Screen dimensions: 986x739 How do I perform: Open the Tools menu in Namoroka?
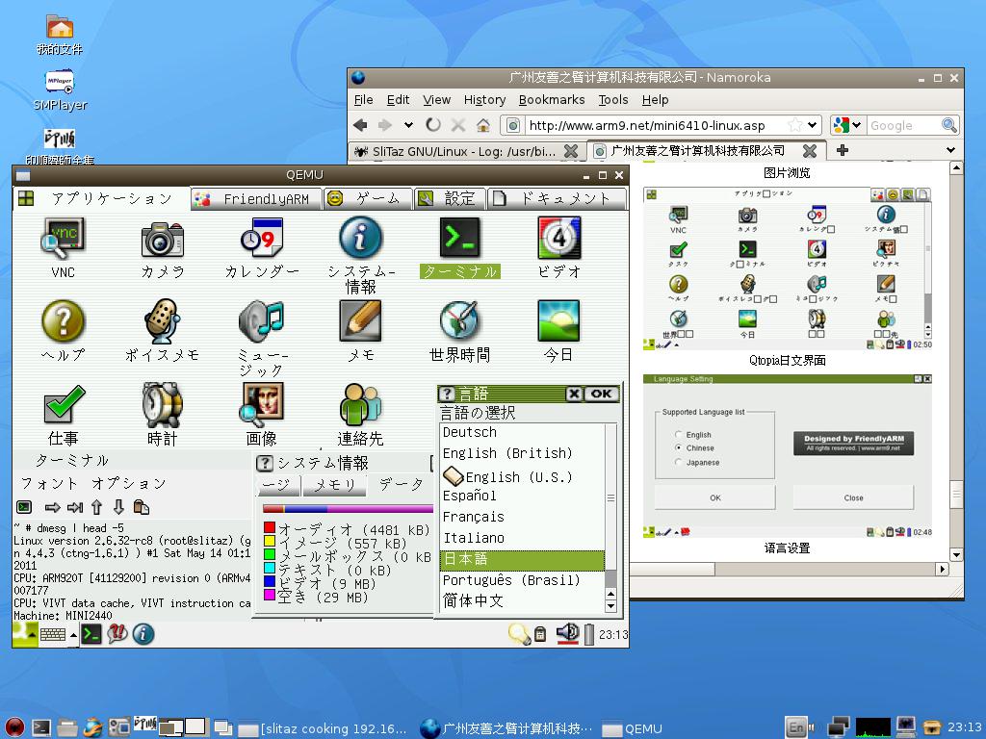pos(613,100)
